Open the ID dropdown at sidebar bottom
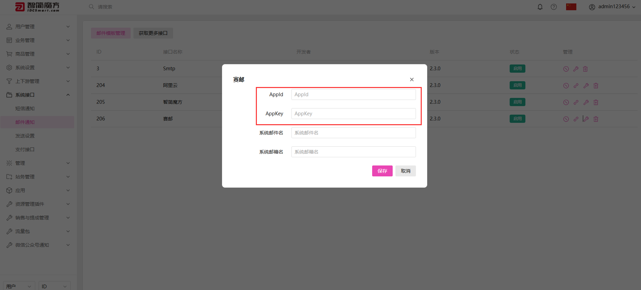The image size is (641, 290). (x=55, y=286)
